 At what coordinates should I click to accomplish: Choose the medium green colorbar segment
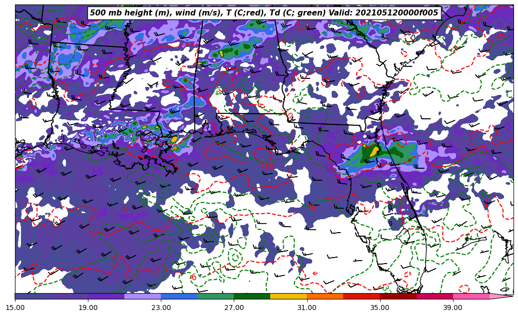tap(215, 296)
